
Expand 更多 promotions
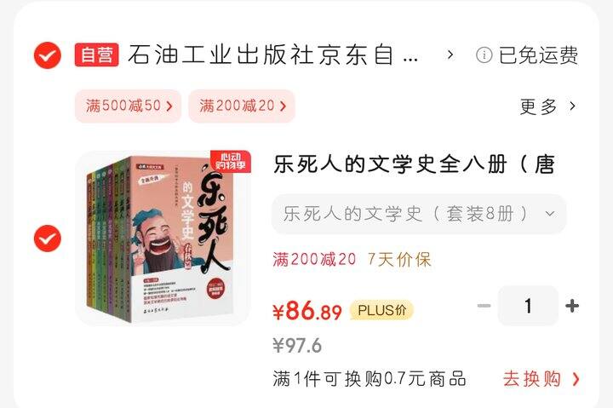[x=547, y=106]
